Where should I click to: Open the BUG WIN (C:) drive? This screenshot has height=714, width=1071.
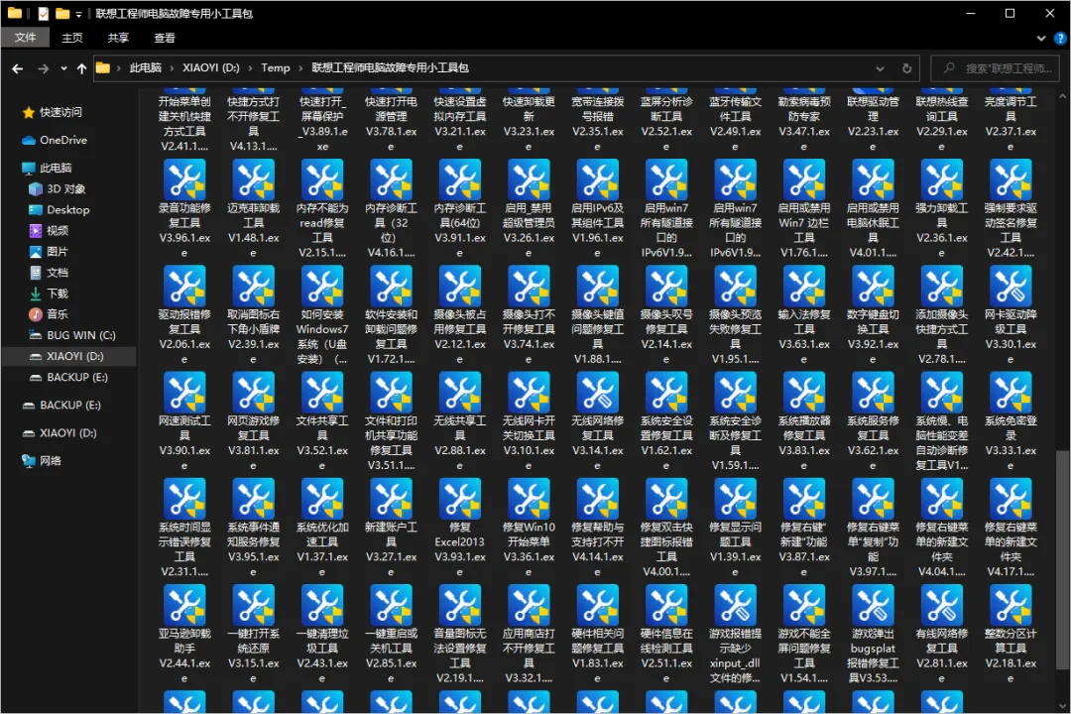point(80,335)
